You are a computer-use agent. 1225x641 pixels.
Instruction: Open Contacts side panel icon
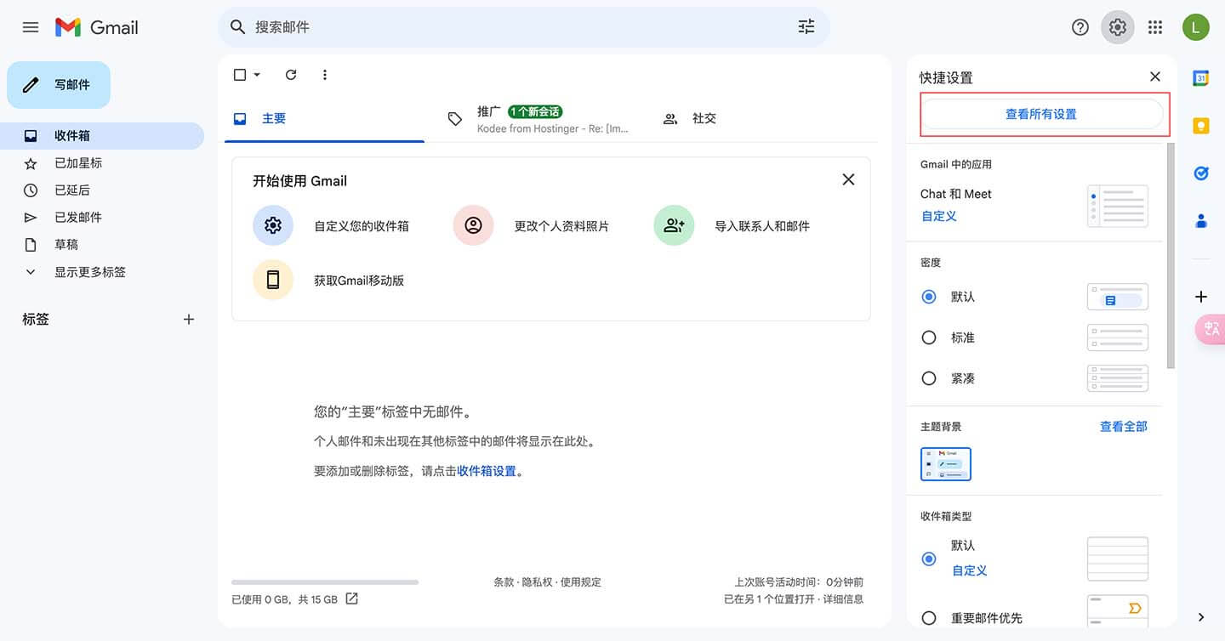pos(1201,221)
